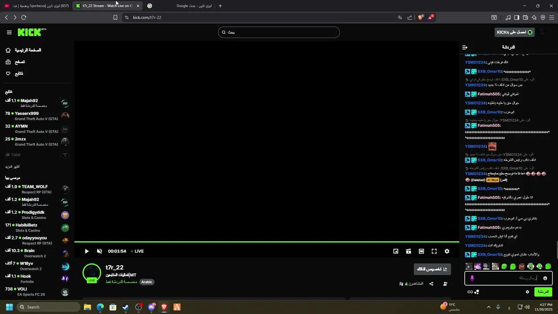The height and width of the screenshot is (314, 558).
Task: Click the Get KICKs button
Action: click(x=515, y=32)
